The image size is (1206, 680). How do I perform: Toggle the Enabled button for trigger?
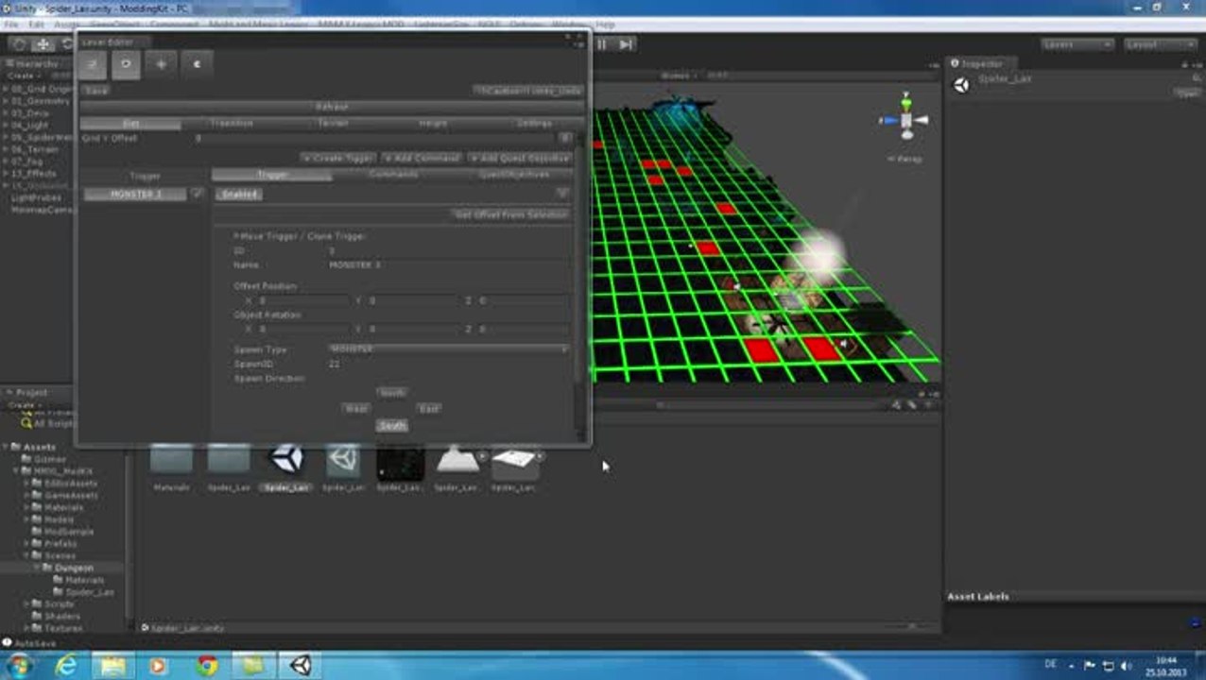(x=239, y=194)
